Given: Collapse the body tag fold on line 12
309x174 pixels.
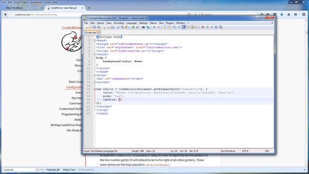Looking at the screenshot, I should coord(95,75).
